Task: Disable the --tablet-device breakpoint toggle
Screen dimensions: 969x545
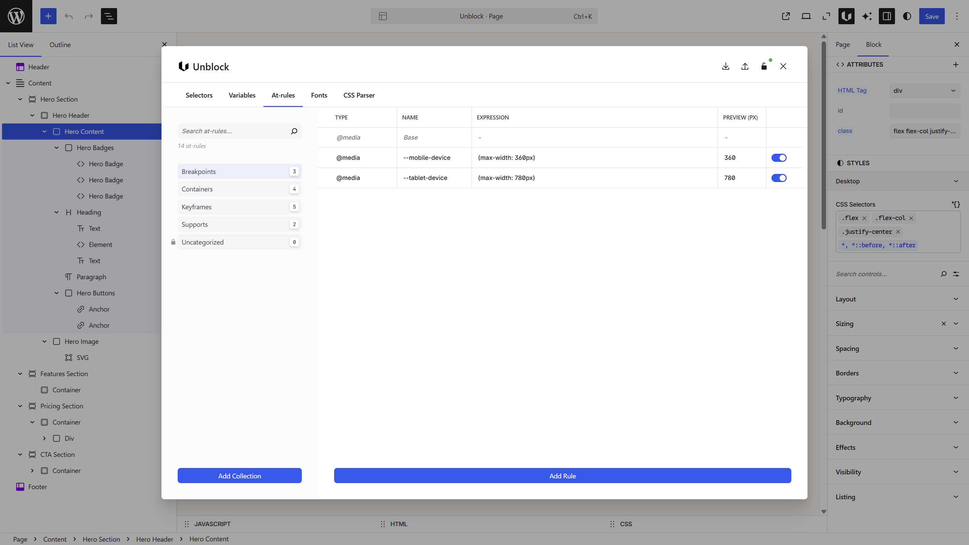Action: coord(779,178)
